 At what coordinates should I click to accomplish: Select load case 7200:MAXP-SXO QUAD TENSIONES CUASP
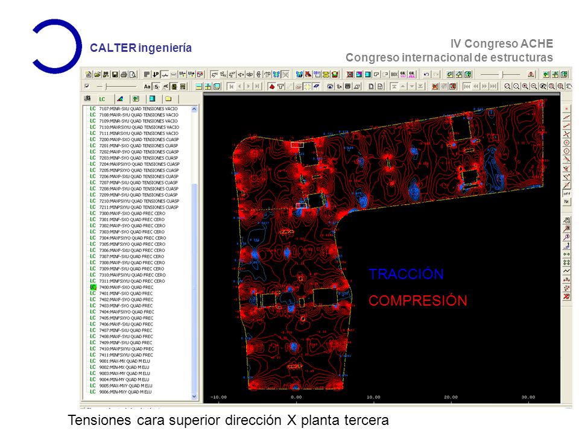(x=134, y=139)
